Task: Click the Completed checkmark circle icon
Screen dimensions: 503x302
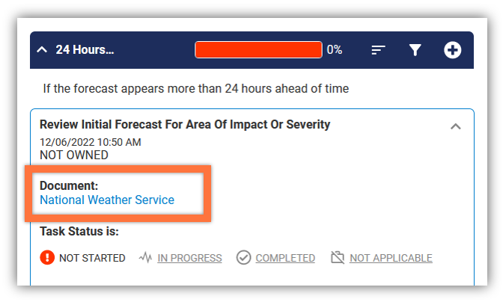Action: pos(243,257)
